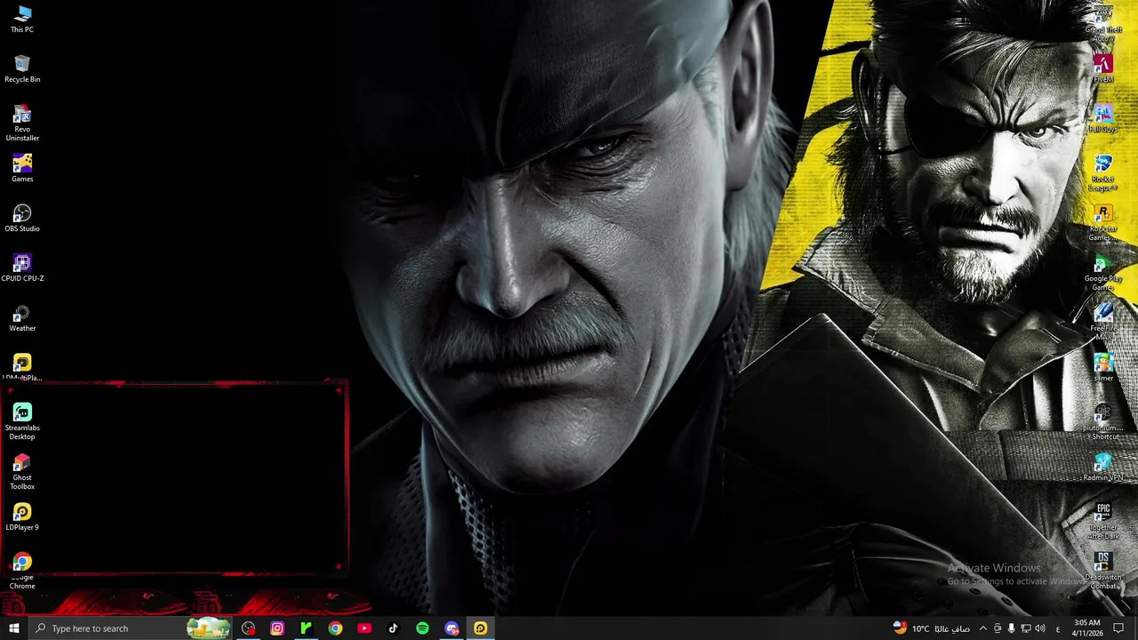The height and width of the screenshot is (640, 1138).
Task: Open Instagram from the taskbar
Action: click(277, 628)
